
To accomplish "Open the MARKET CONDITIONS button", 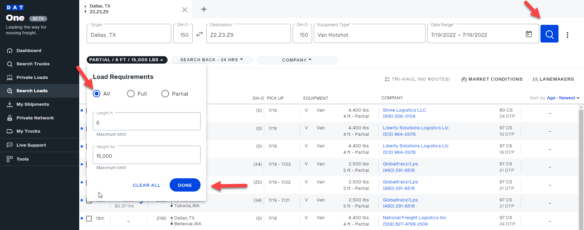I will click(492, 79).
